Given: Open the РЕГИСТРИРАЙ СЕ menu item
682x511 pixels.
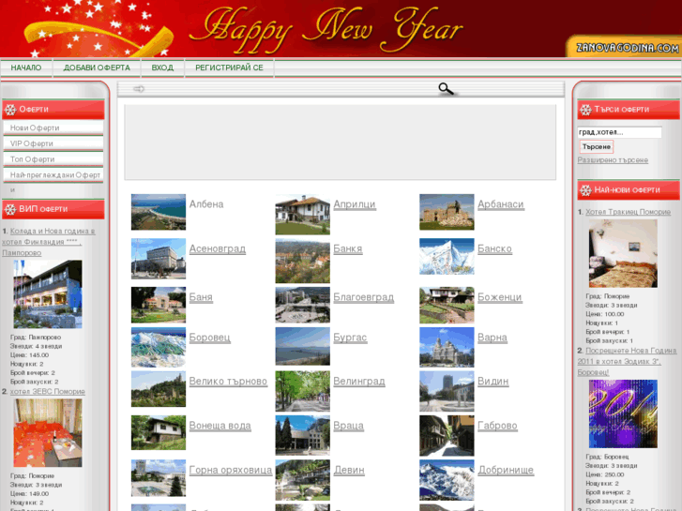Looking at the screenshot, I should click(229, 68).
